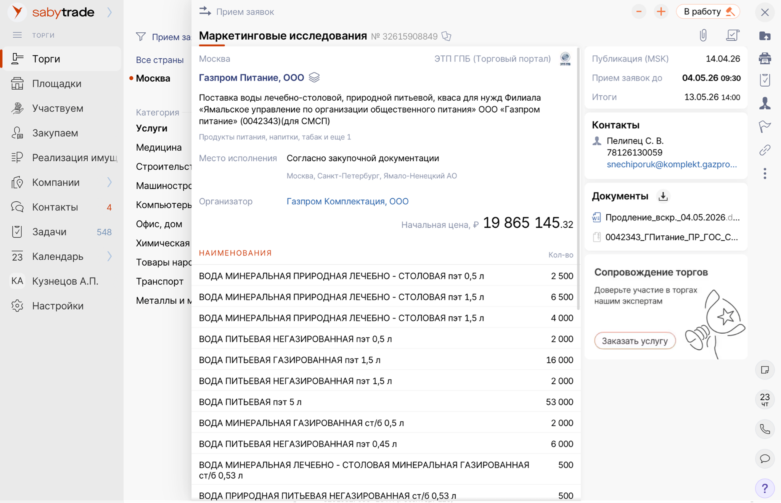Screen dimensions: 781x503
Task: Toggle the hamburger menu next to ТОРГИ
Action: point(17,35)
